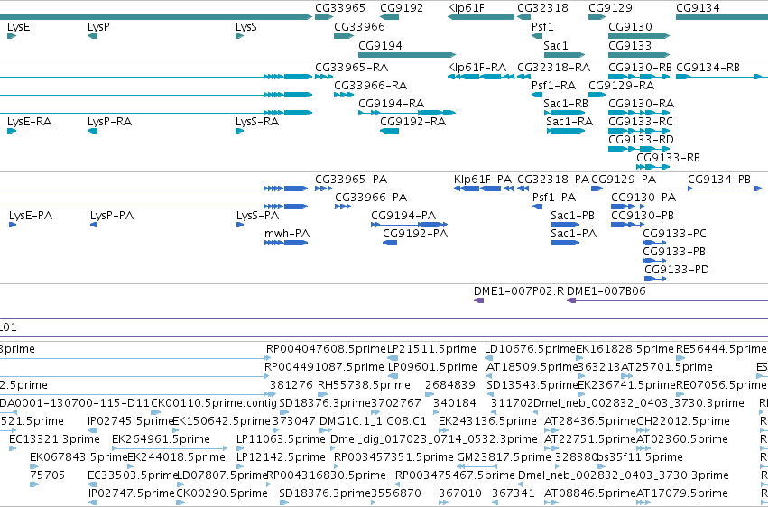768x507 pixels.
Task: Select the CG9129 gene label
Action: coord(610,8)
